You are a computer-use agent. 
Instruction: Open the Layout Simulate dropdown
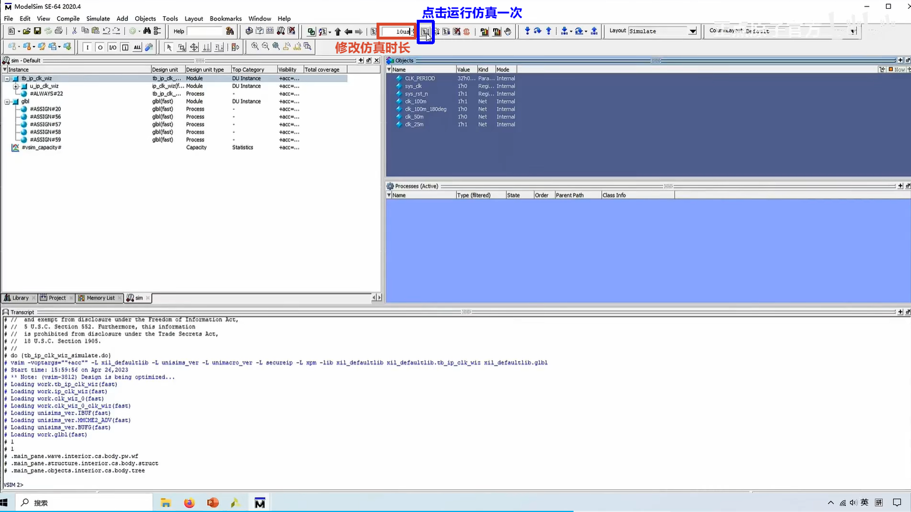click(692, 31)
